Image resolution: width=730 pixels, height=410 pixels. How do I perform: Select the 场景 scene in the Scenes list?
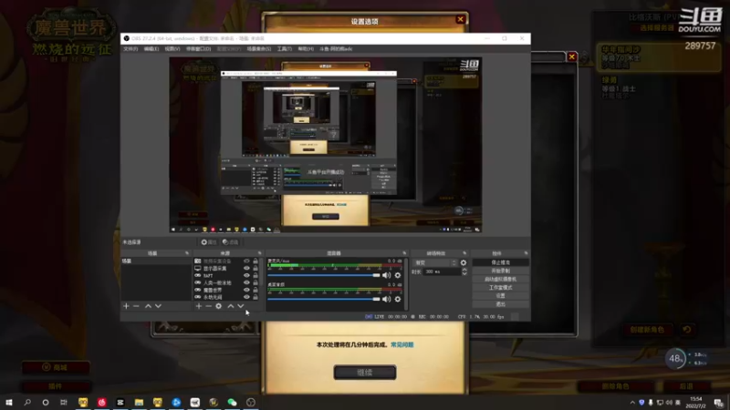[x=156, y=261]
